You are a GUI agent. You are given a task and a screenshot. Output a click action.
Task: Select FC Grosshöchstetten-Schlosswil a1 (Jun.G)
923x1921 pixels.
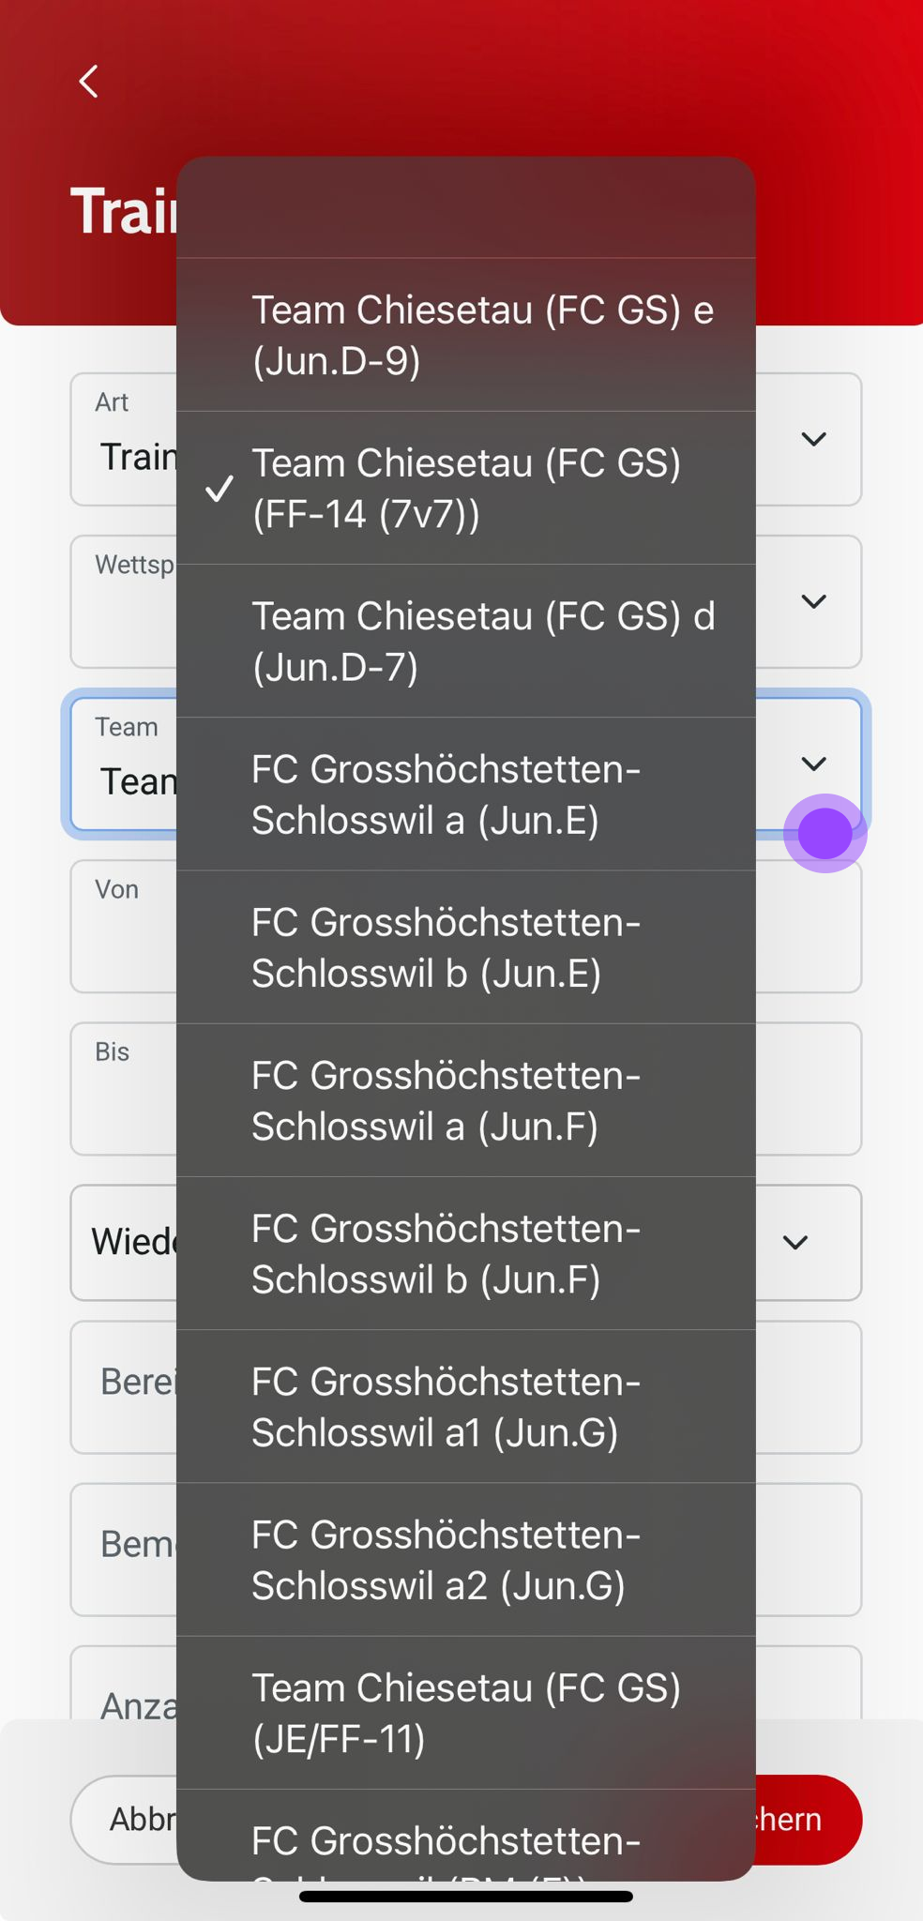(466, 1406)
